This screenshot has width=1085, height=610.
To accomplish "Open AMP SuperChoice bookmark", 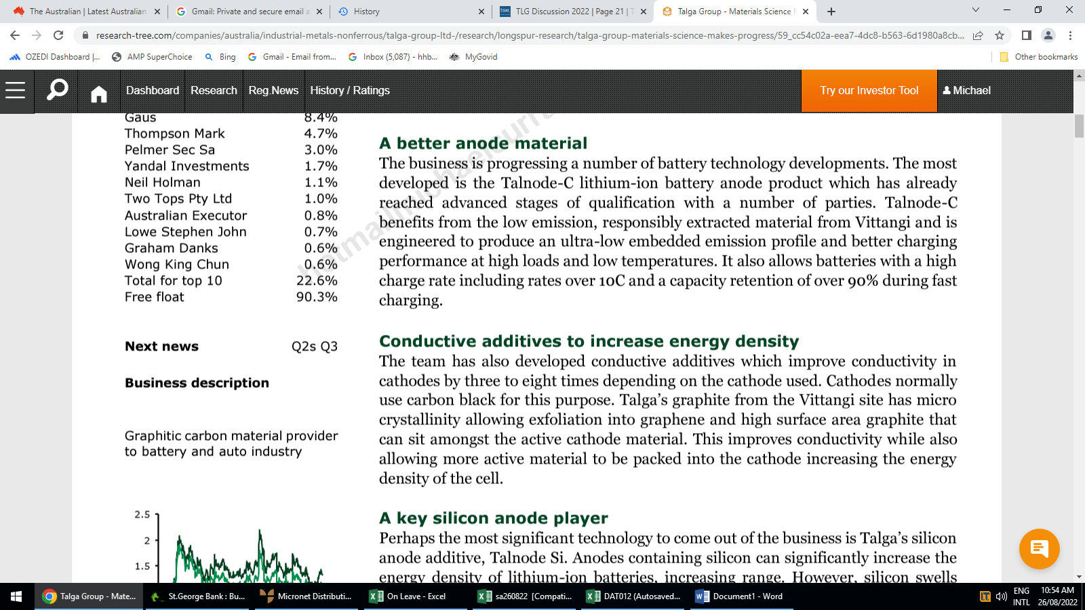I will pyautogui.click(x=152, y=57).
